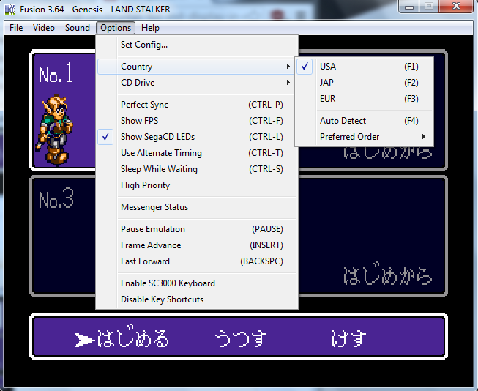Screen dimensions: 478x391
Task: Click Frame Advance
Action: click(197, 246)
